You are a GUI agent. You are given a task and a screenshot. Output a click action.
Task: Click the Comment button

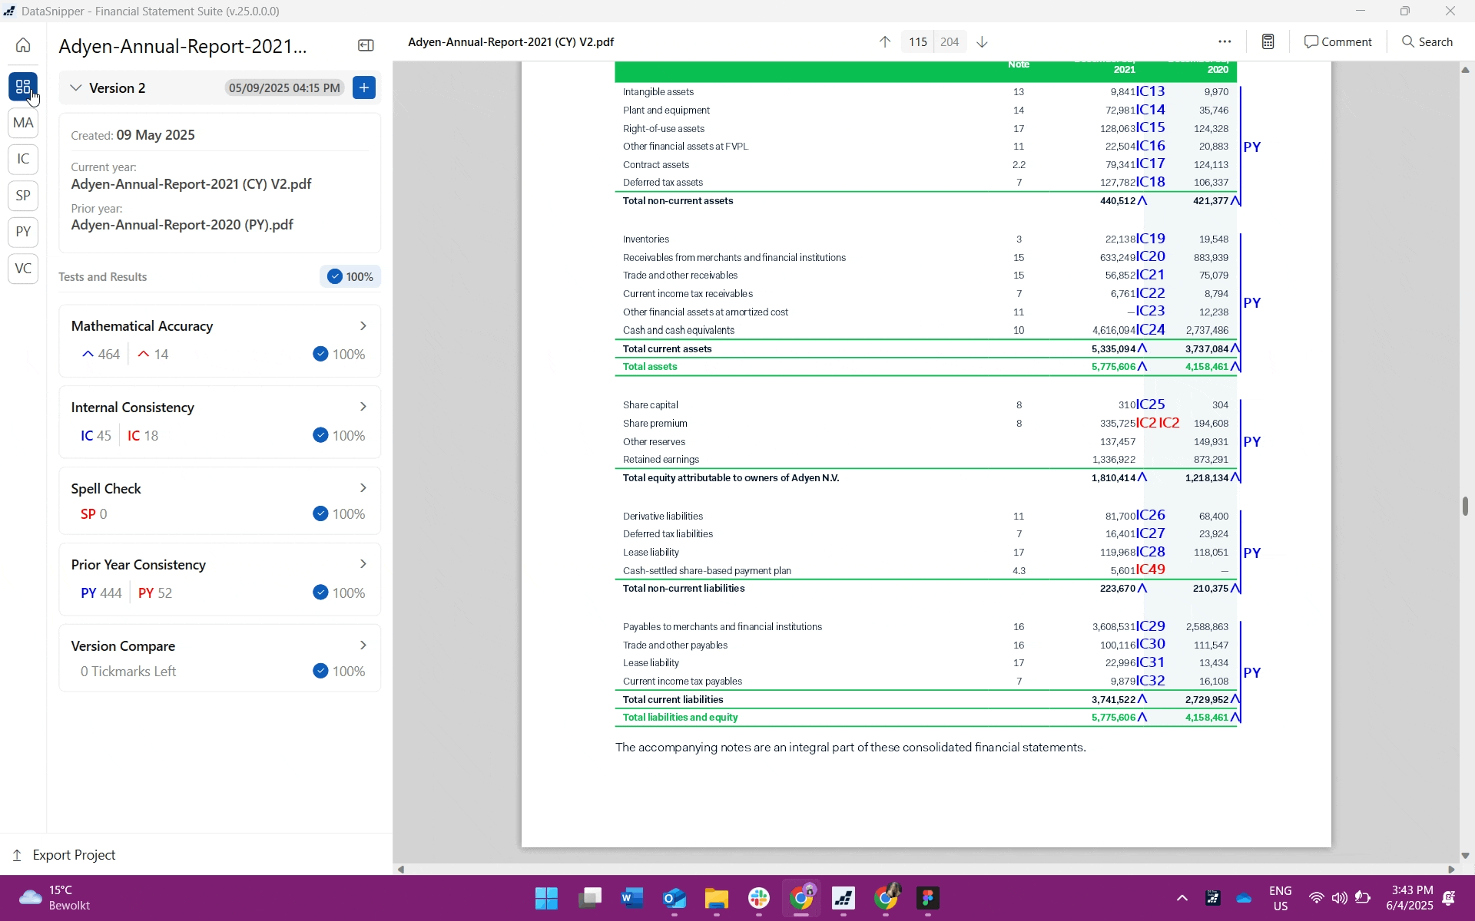point(1338,42)
